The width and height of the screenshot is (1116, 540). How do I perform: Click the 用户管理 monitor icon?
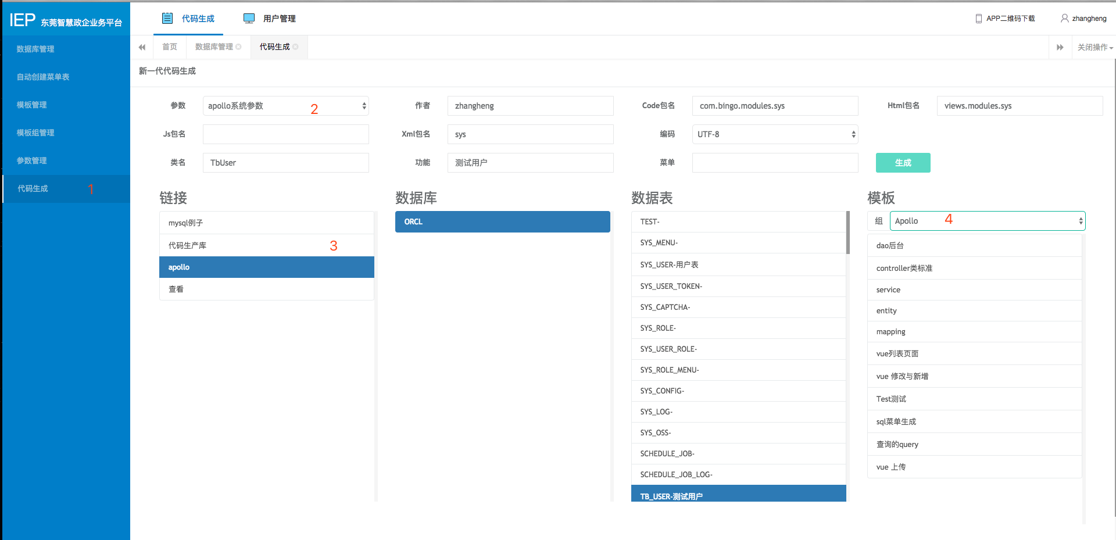pos(249,18)
